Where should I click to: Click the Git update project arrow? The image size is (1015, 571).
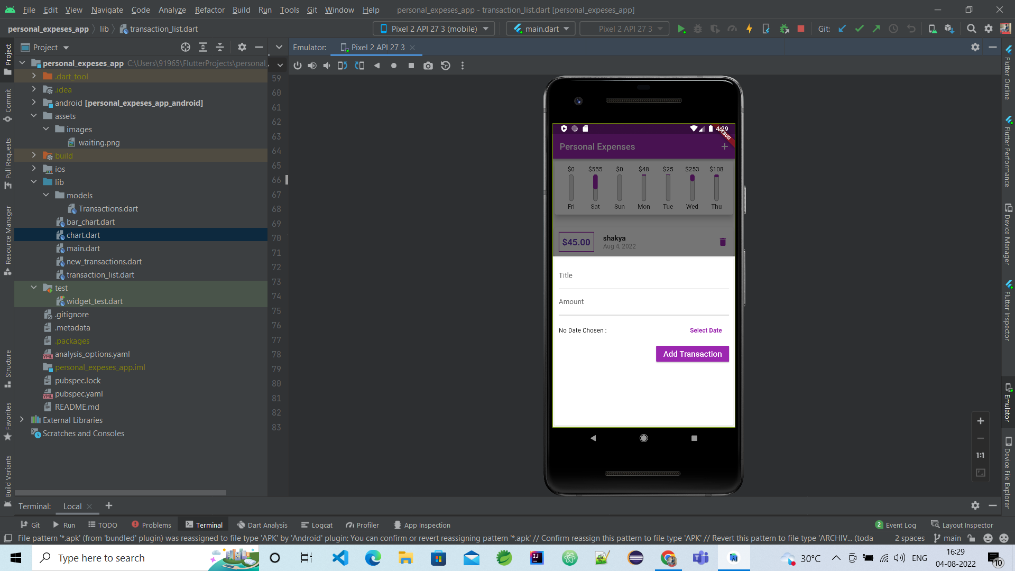tap(843, 29)
